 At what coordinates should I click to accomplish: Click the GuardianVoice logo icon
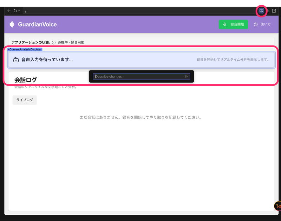pyautogui.click(x=12, y=24)
